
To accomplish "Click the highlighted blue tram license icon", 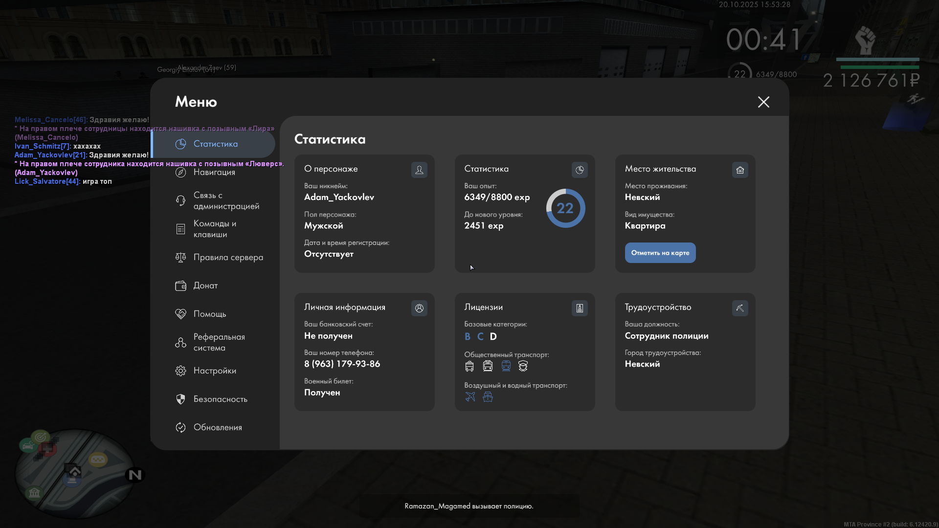I will tap(506, 366).
